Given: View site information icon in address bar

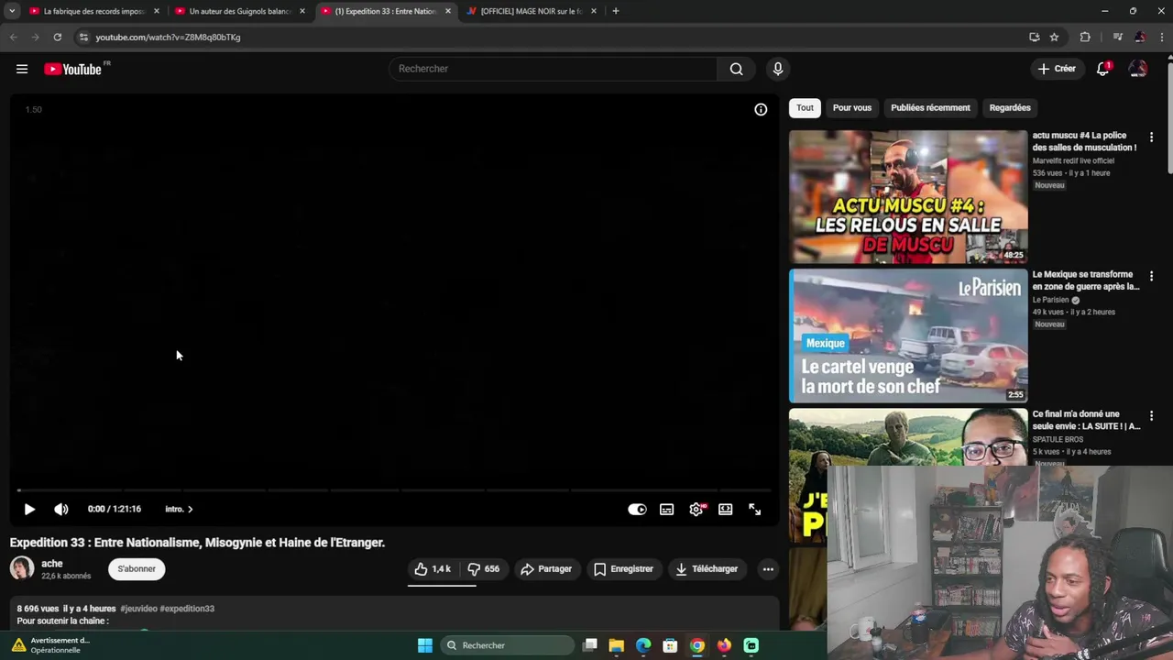Looking at the screenshot, I should click(83, 37).
